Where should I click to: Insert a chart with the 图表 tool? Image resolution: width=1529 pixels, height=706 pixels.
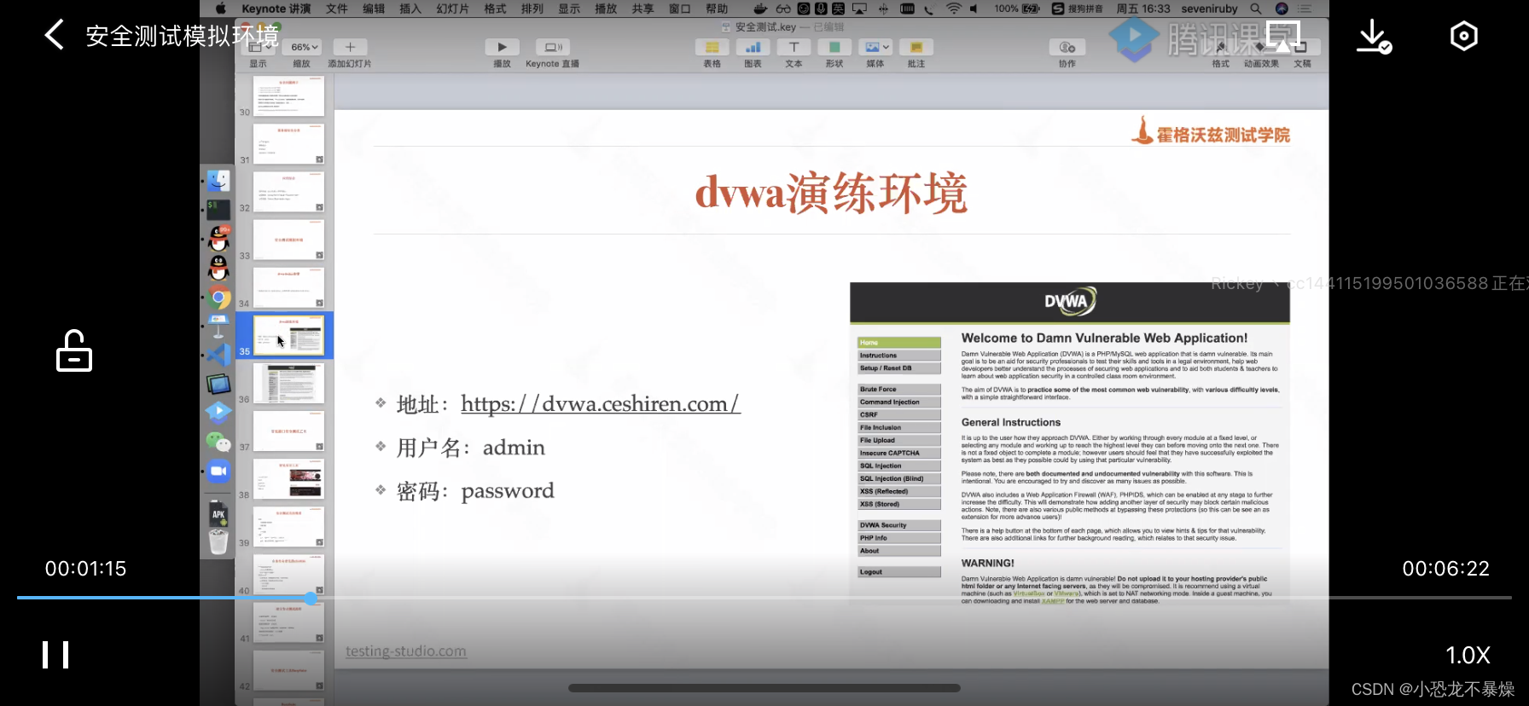[x=753, y=47]
